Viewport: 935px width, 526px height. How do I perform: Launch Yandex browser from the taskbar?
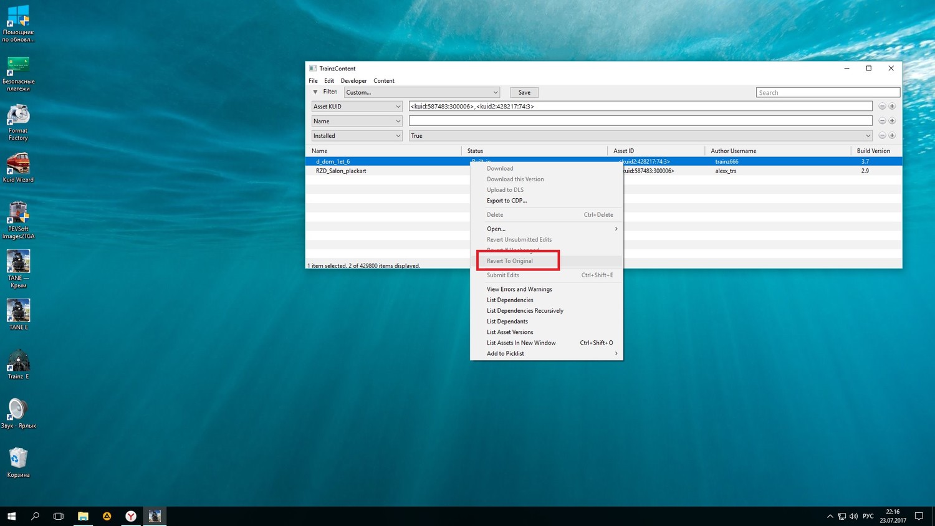tap(131, 516)
